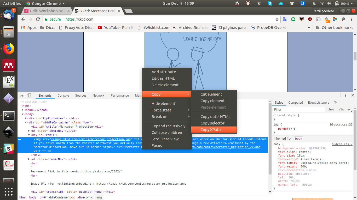Image resolution: width=357 pixels, height=200 pixels.
Task: Select div#middleContainer.box in the breadcrumb
Action: pyautogui.click(x=57, y=197)
